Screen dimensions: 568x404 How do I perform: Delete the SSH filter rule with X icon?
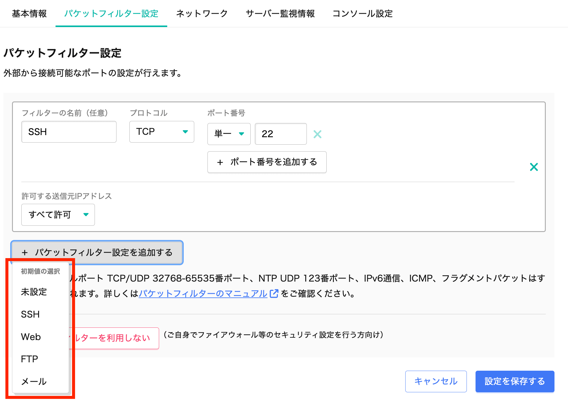coord(534,167)
